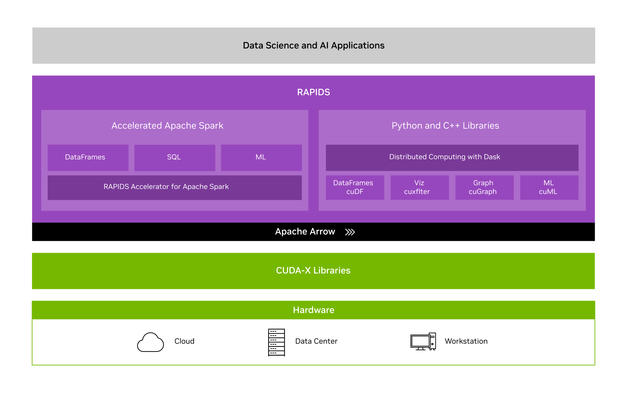Click the Apache Arrow label
The width and height of the screenshot is (627, 393).
coord(305,231)
